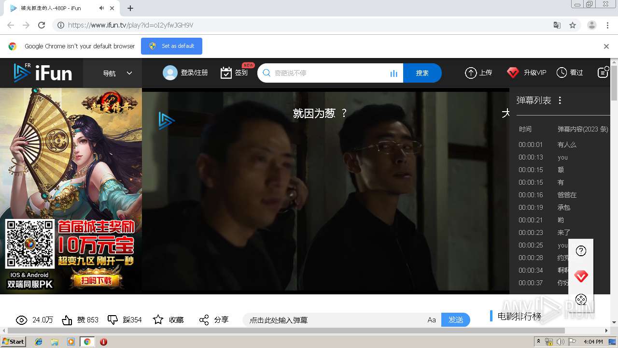Click the 发送 send button
This screenshot has height=348, width=618.
[x=456, y=320]
